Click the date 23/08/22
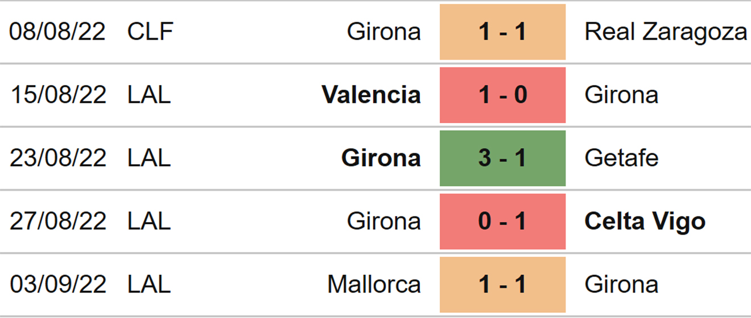Image resolution: width=751 pixels, height=318 pixels. tap(57, 158)
